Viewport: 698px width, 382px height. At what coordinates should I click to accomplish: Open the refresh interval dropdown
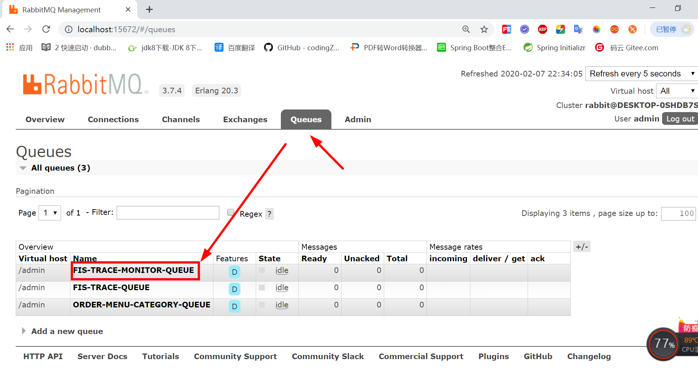[x=641, y=73]
